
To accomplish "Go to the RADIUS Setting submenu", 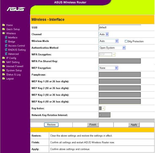I will pyautogui.click(x=17, y=50).
